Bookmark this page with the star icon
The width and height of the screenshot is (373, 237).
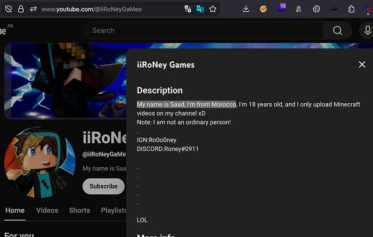pyautogui.click(x=213, y=9)
